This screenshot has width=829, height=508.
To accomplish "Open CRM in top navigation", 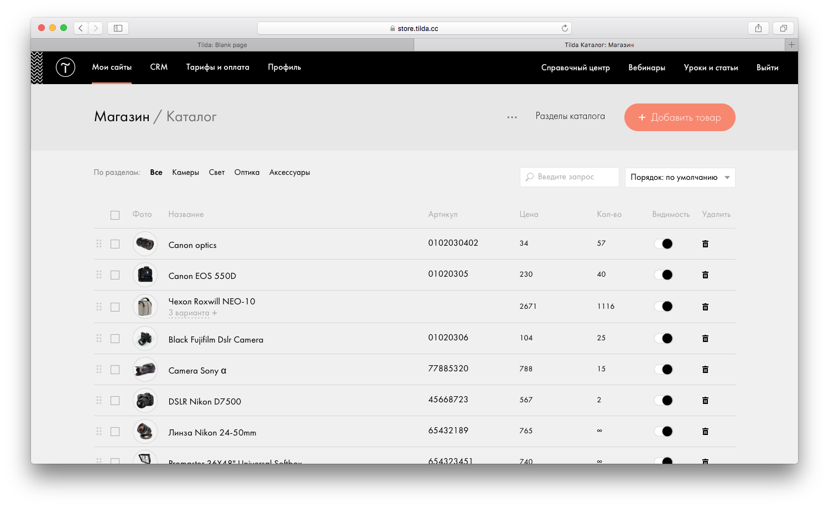I will tap(159, 67).
